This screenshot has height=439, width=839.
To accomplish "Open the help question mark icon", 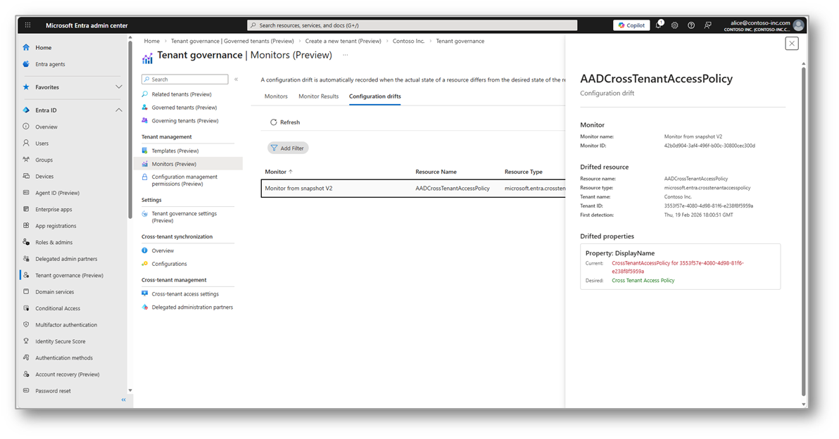I will point(691,25).
